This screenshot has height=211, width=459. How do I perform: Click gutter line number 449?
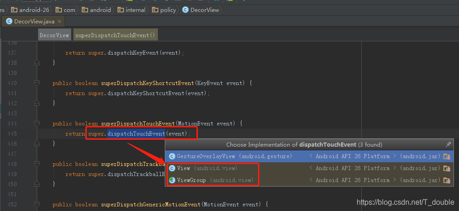pos(11,174)
